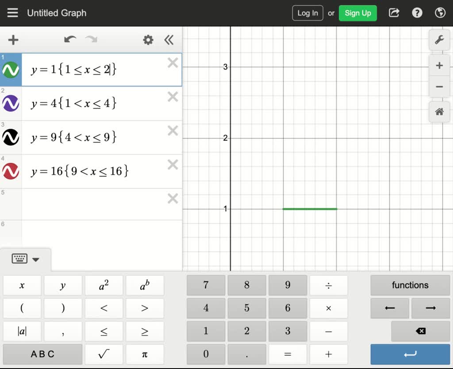
Task: Open the graph settings gear
Action: pyautogui.click(x=148, y=40)
